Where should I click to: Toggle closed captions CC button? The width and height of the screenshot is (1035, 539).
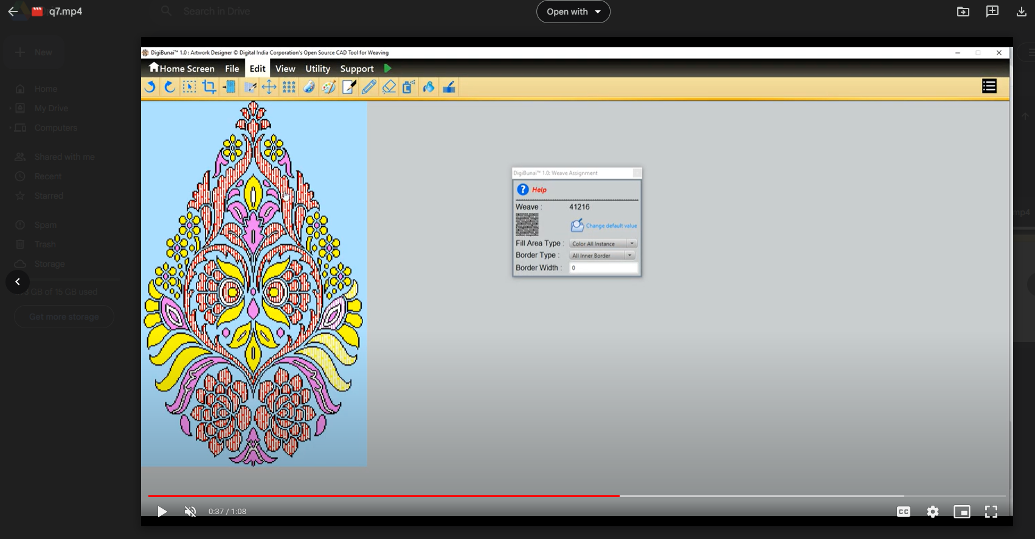pyautogui.click(x=904, y=512)
